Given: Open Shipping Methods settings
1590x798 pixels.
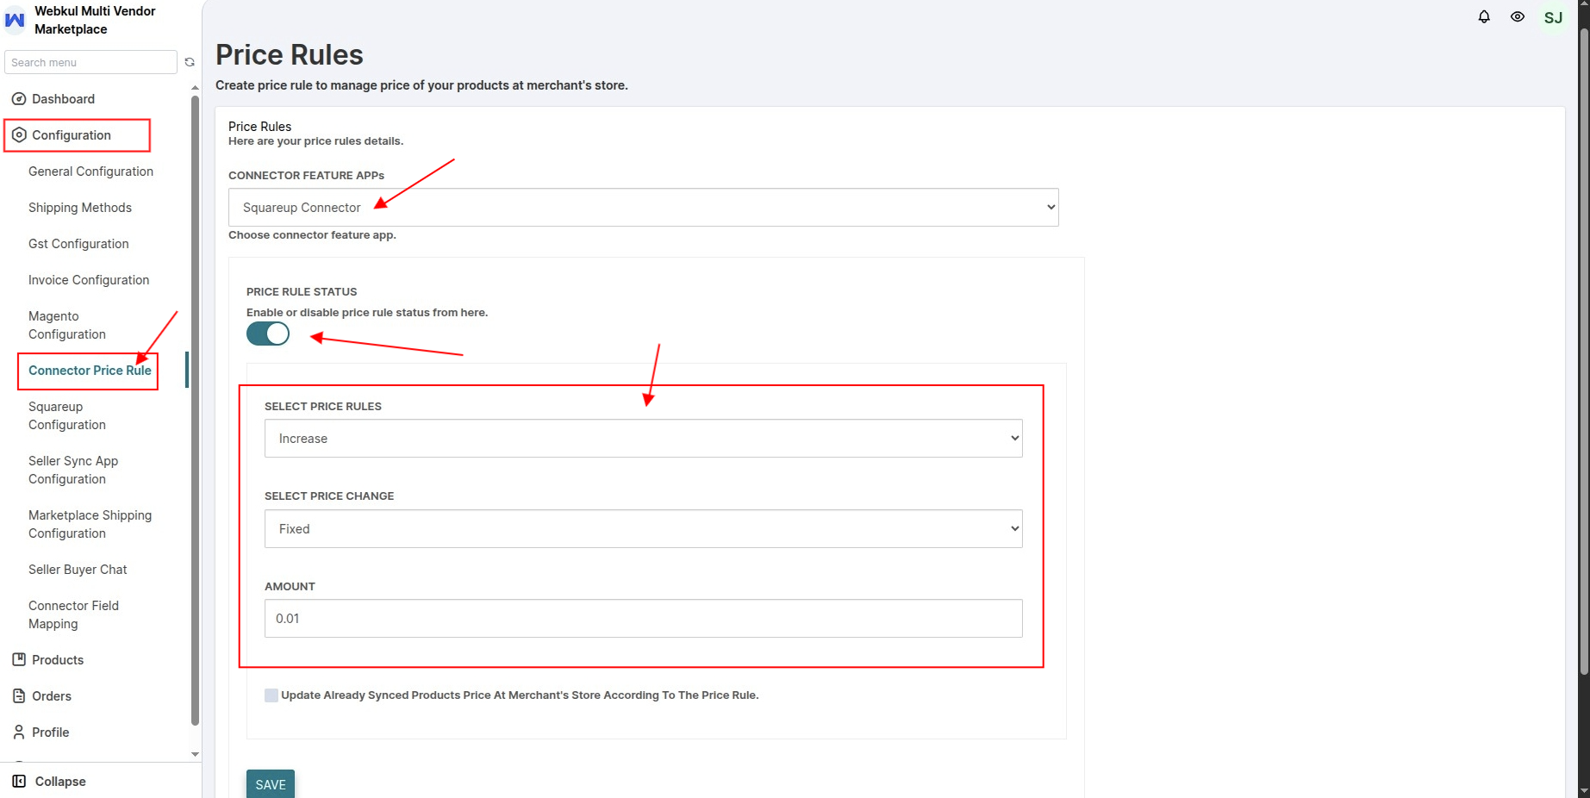Looking at the screenshot, I should (80, 208).
